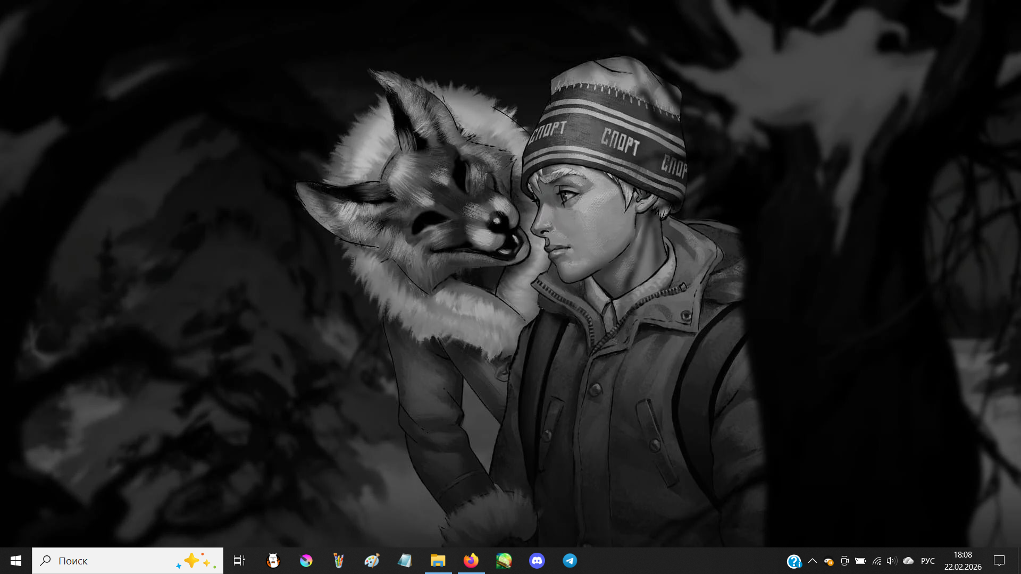
Task: Open Task View
Action: click(239, 561)
